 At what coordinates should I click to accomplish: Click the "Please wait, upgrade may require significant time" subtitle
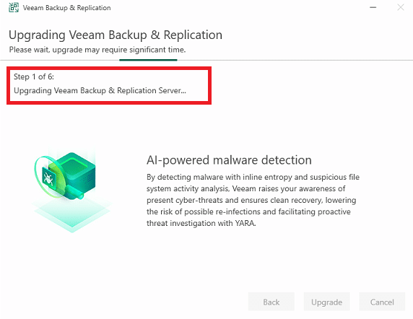point(97,50)
